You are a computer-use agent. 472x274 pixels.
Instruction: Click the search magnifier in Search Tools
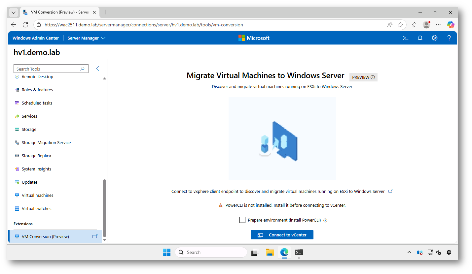point(83,69)
